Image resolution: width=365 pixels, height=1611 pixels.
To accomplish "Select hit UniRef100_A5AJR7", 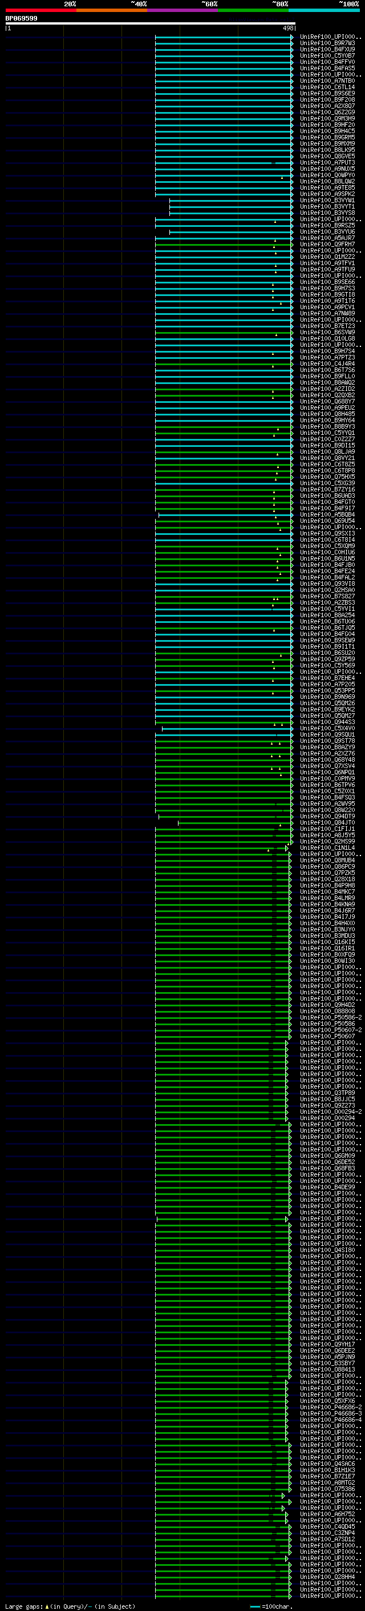I will [327, 238].
